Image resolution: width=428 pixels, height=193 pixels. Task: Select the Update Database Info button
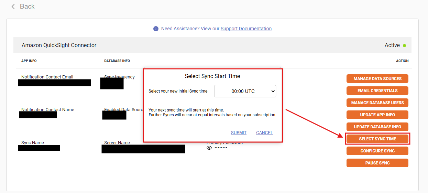pos(377,127)
